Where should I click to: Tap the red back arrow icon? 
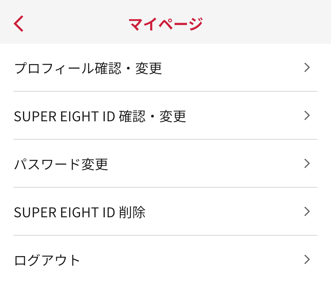[x=19, y=24]
